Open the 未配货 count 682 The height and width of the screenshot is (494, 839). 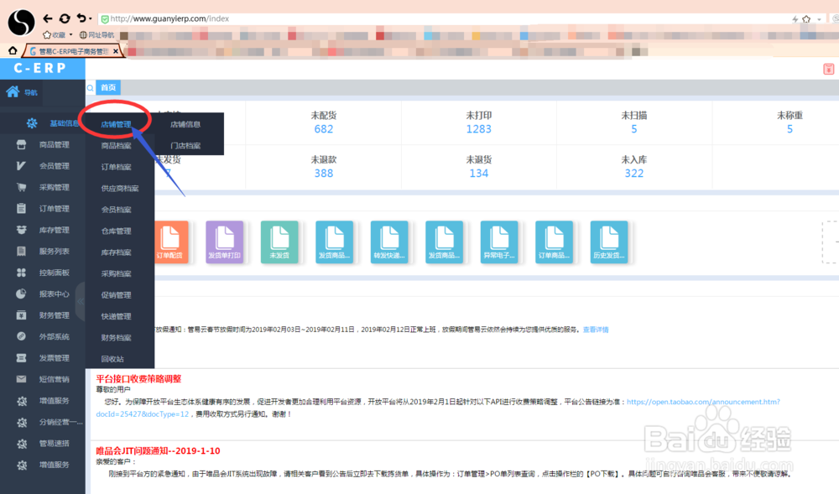pyautogui.click(x=324, y=129)
